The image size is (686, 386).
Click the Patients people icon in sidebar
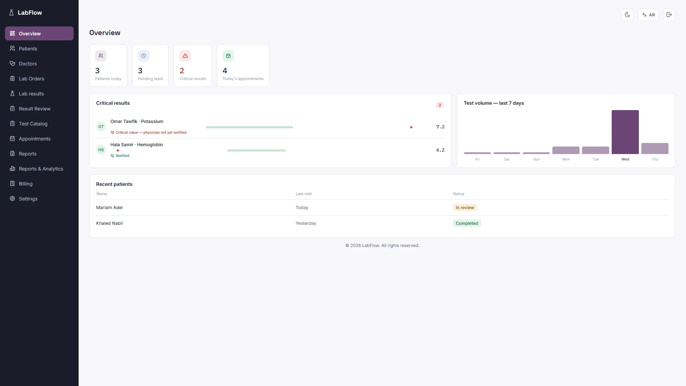point(13,48)
